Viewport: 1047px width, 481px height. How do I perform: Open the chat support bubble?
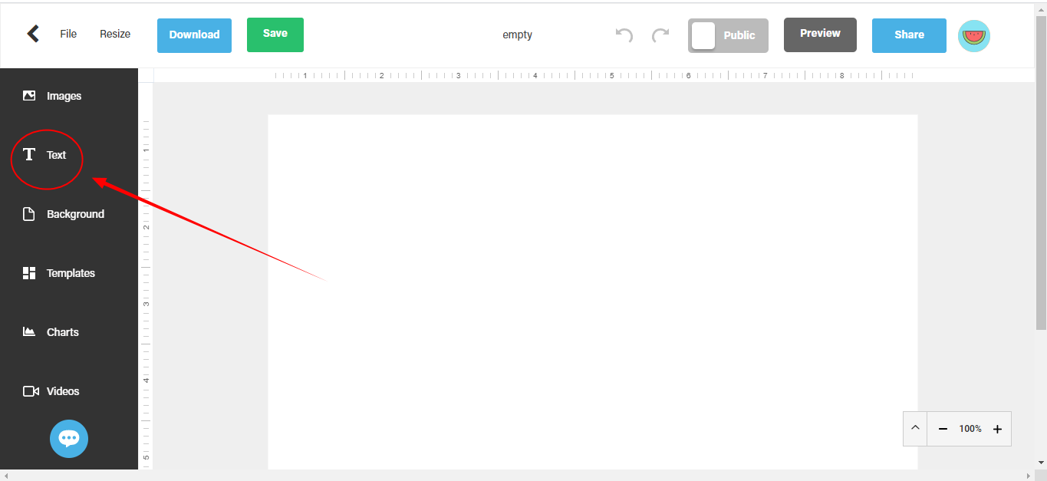click(x=69, y=439)
